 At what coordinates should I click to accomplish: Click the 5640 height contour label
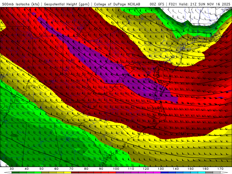(x=182, y=133)
